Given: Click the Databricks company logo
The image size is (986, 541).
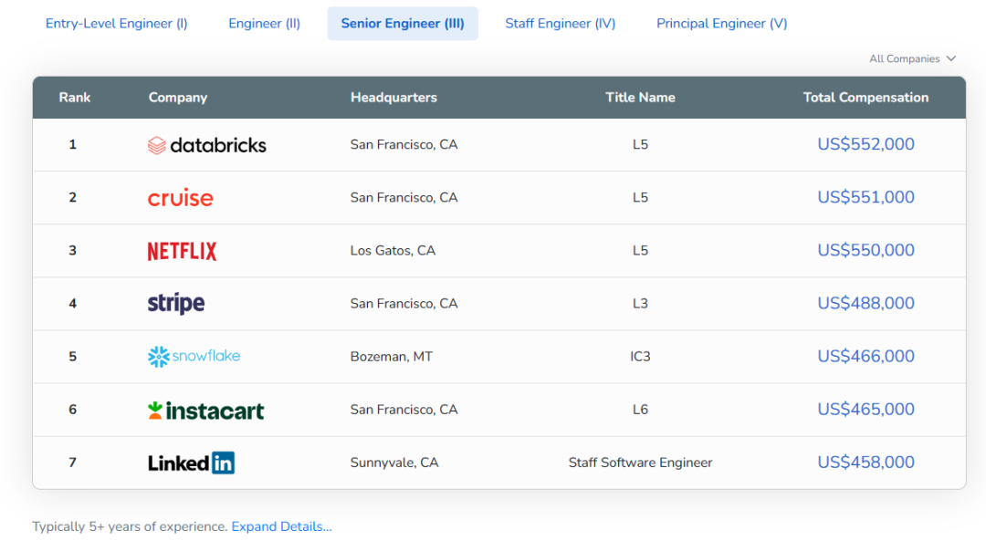Looking at the screenshot, I should [207, 145].
